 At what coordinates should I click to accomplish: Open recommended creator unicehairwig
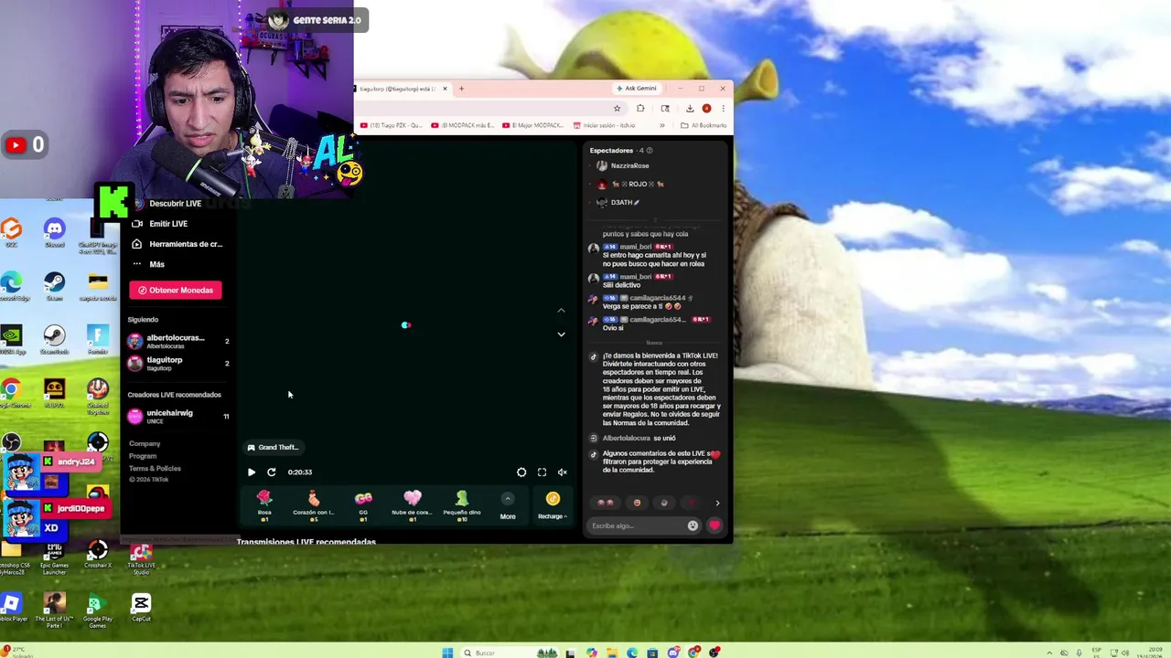coord(178,416)
